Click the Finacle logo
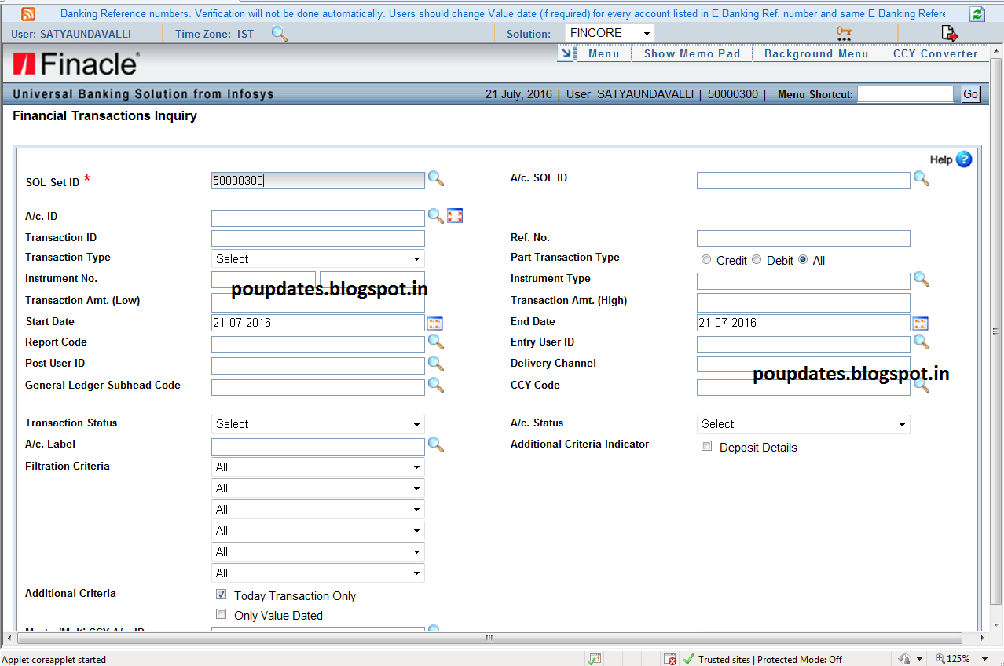This screenshot has height=666, width=1004. [x=76, y=64]
